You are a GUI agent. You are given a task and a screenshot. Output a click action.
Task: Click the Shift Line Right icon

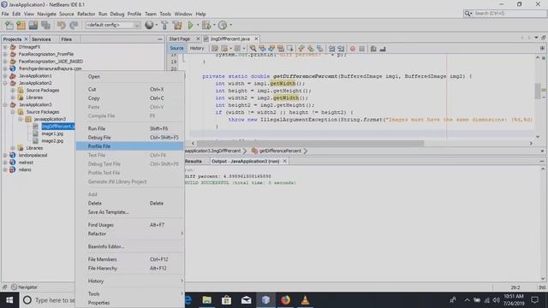point(341,49)
